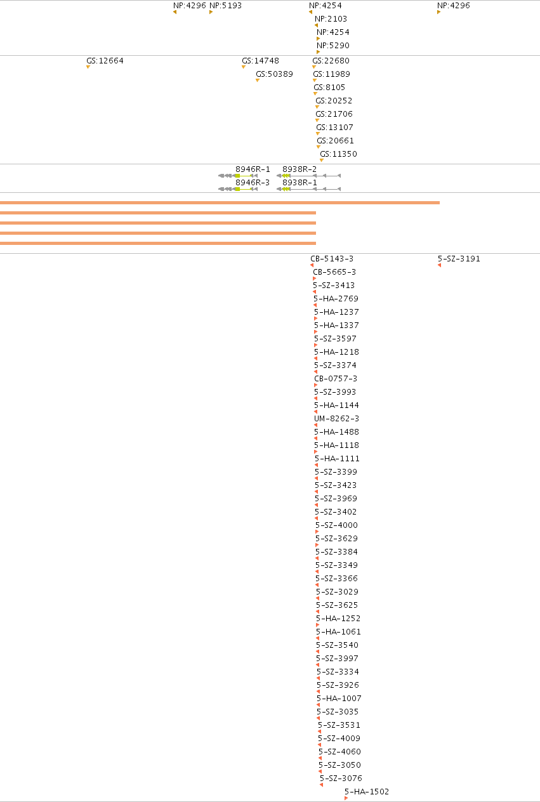Viewport: 540px width, 802px height.
Task: Select the 5-SZ-3374 feature label
Action: tap(335, 365)
